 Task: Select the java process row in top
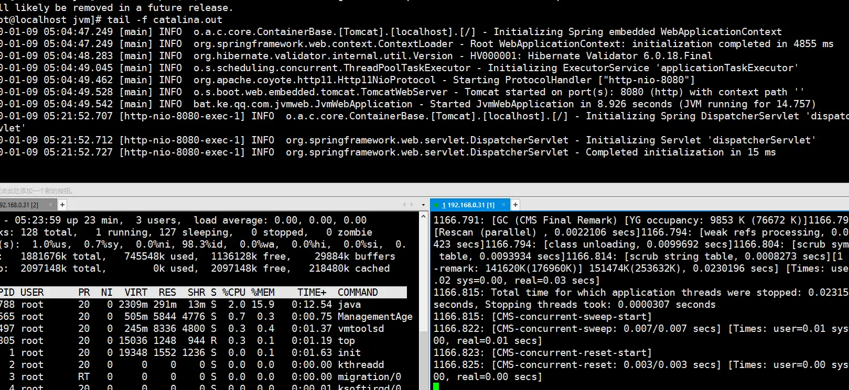(x=203, y=304)
